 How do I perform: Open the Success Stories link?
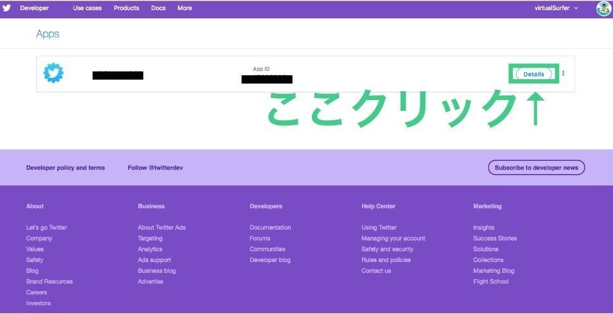[x=495, y=238]
